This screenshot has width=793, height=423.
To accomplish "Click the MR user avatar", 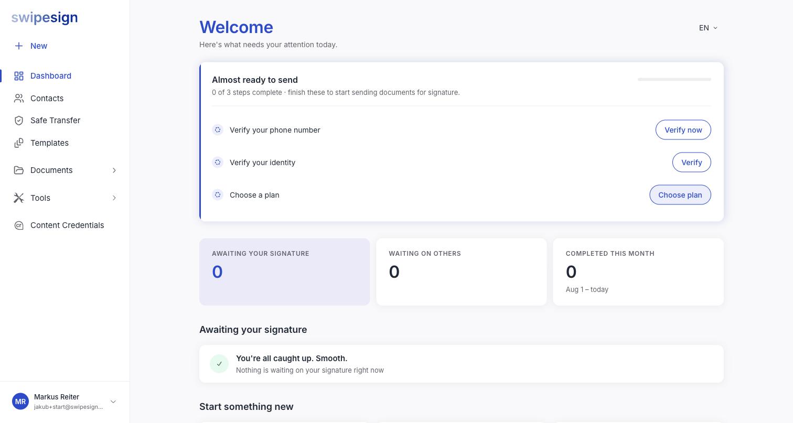I will click(x=20, y=402).
